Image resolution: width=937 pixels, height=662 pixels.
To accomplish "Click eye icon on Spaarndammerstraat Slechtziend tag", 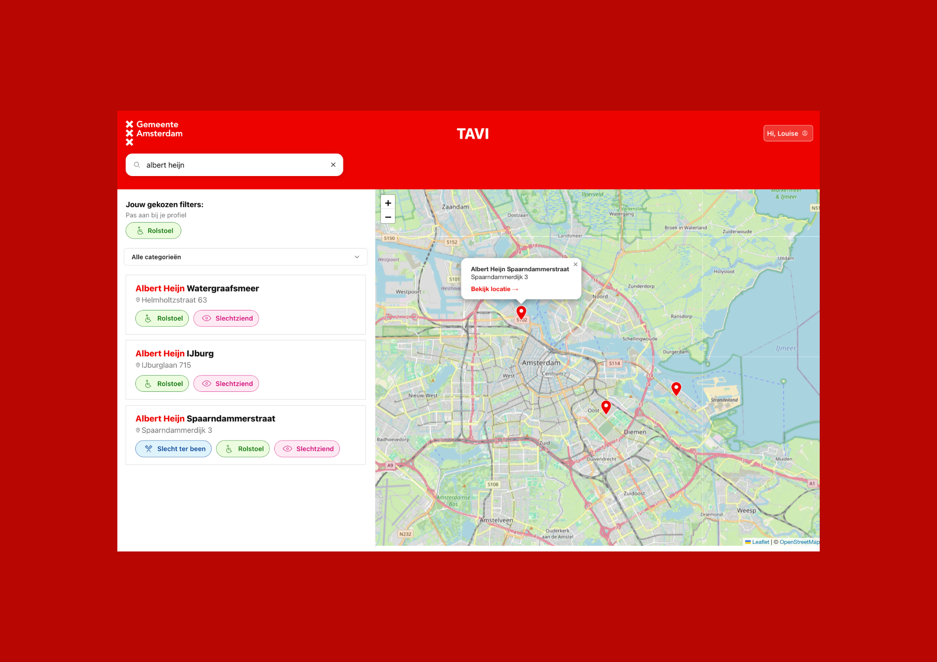I will point(287,449).
